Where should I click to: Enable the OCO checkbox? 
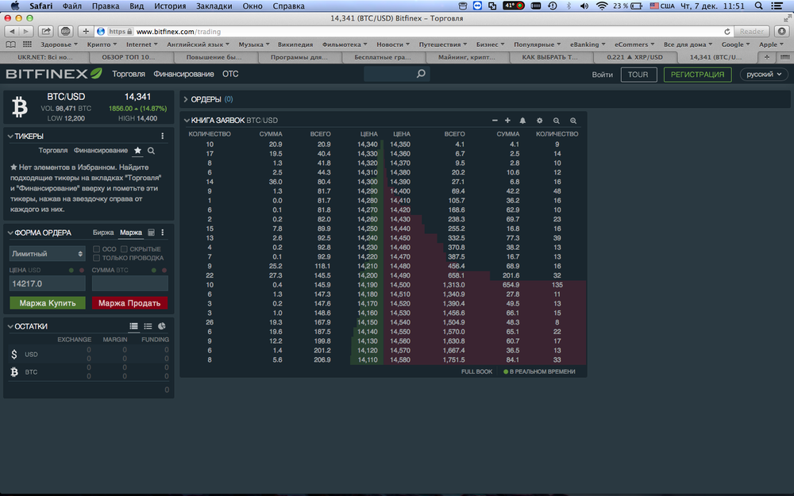pyautogui.click(x=96, y=249)
